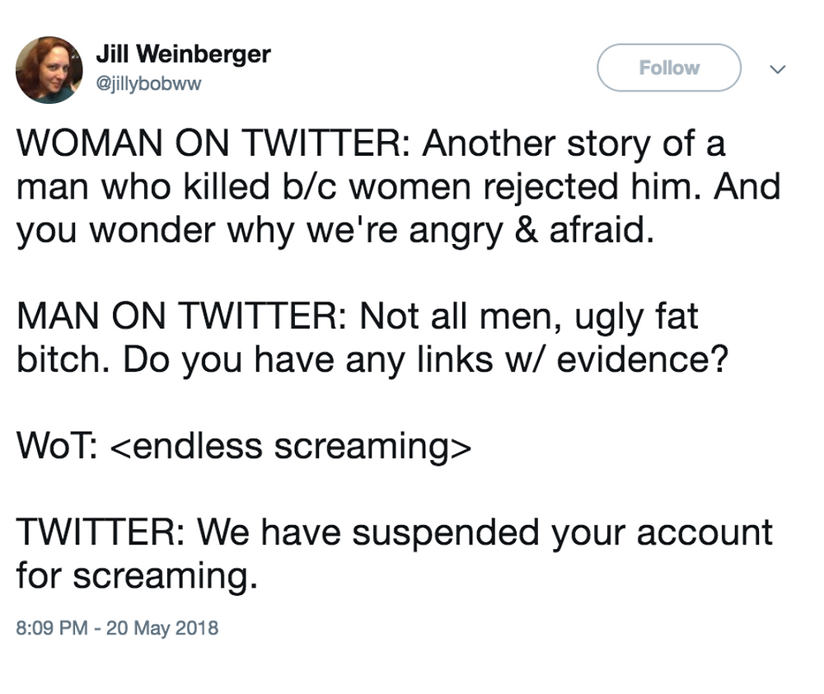
Task: Open the 8:09 PM - 20 May 2018 timestamp
Action: point(117,628)
